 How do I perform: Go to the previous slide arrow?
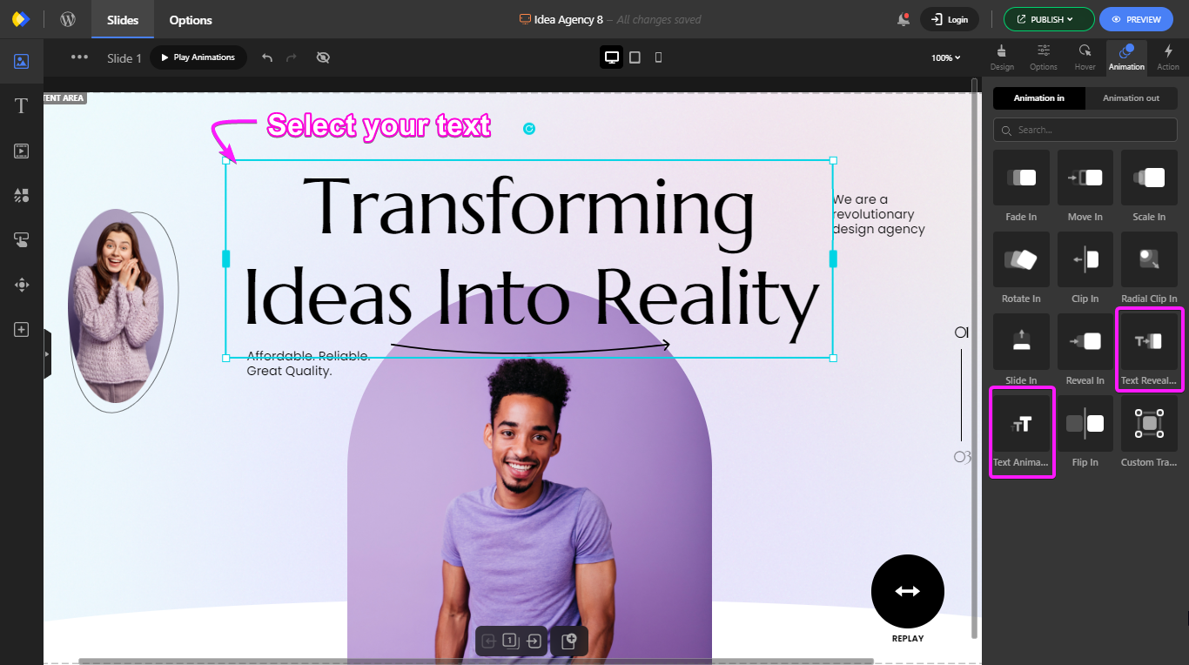pos(489,641)
